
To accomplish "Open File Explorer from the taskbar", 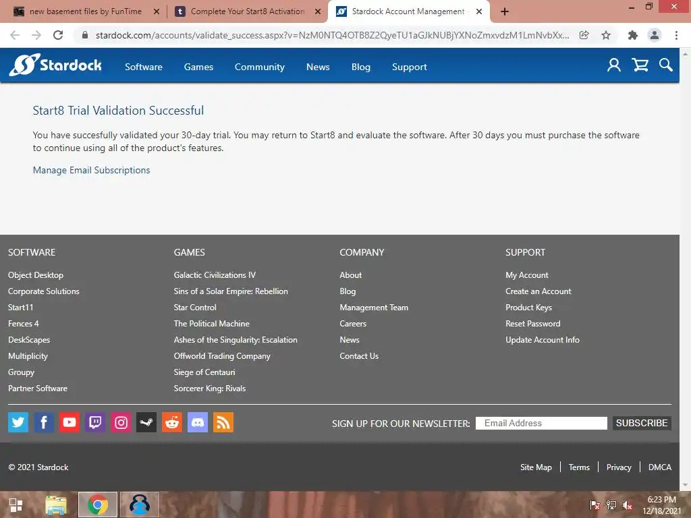I will point(56,505).
